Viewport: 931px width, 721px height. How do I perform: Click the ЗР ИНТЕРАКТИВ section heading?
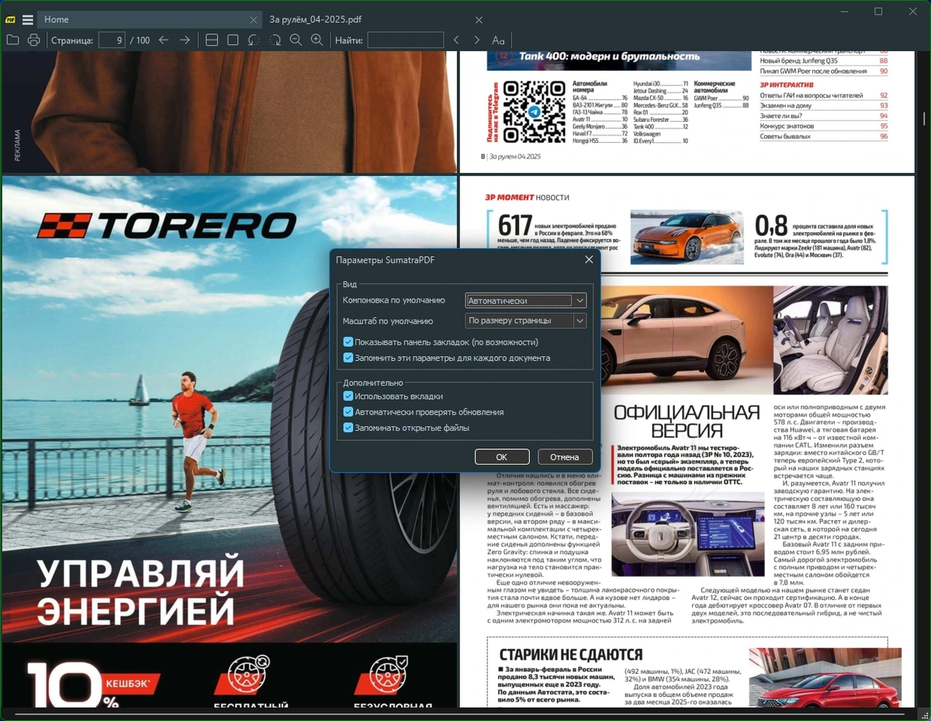pos(787,84)
